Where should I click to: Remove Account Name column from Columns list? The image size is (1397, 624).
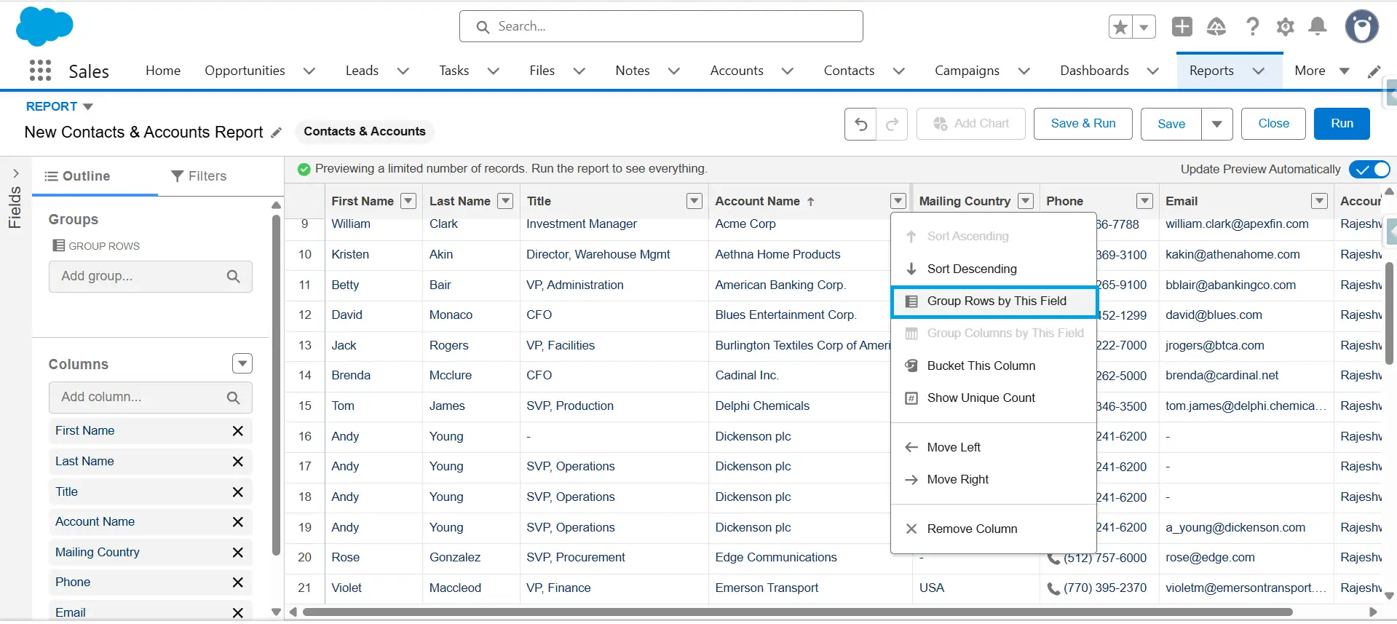(x=237, y=522)
